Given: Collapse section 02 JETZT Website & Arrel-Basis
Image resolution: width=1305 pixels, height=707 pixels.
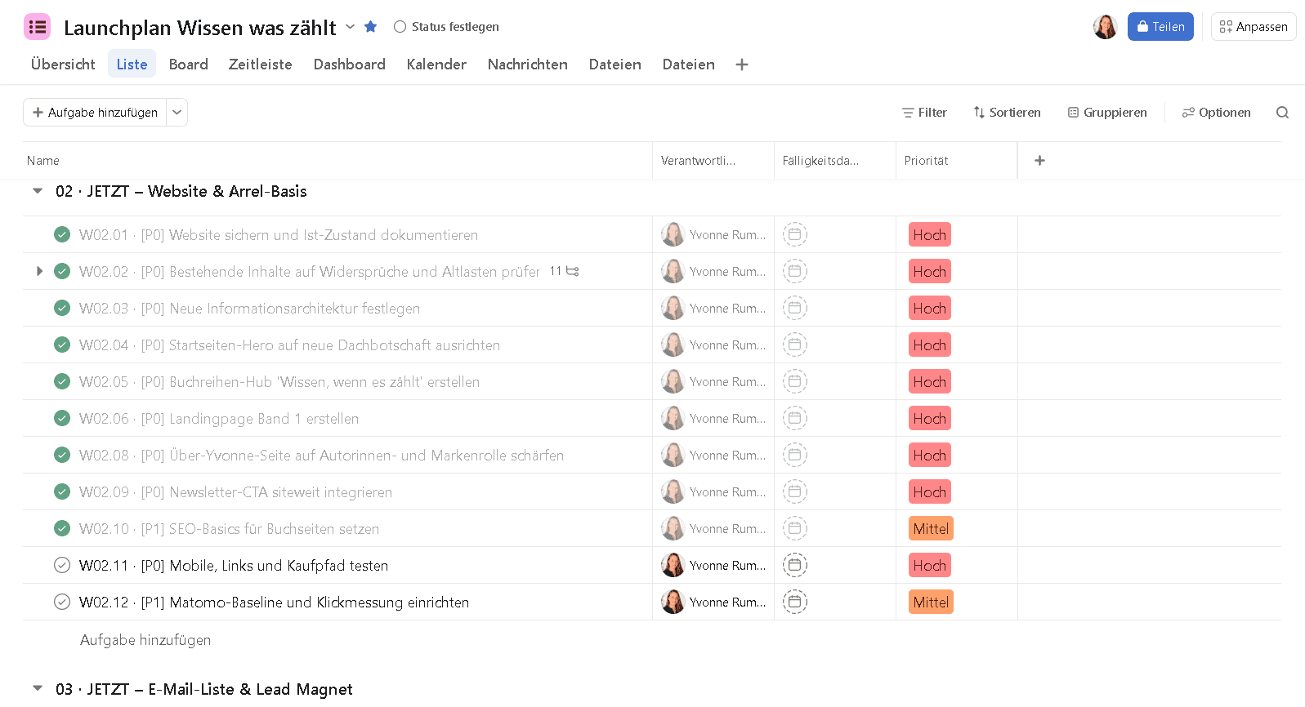Looking at the screenshot, I should tap(38, 191).
